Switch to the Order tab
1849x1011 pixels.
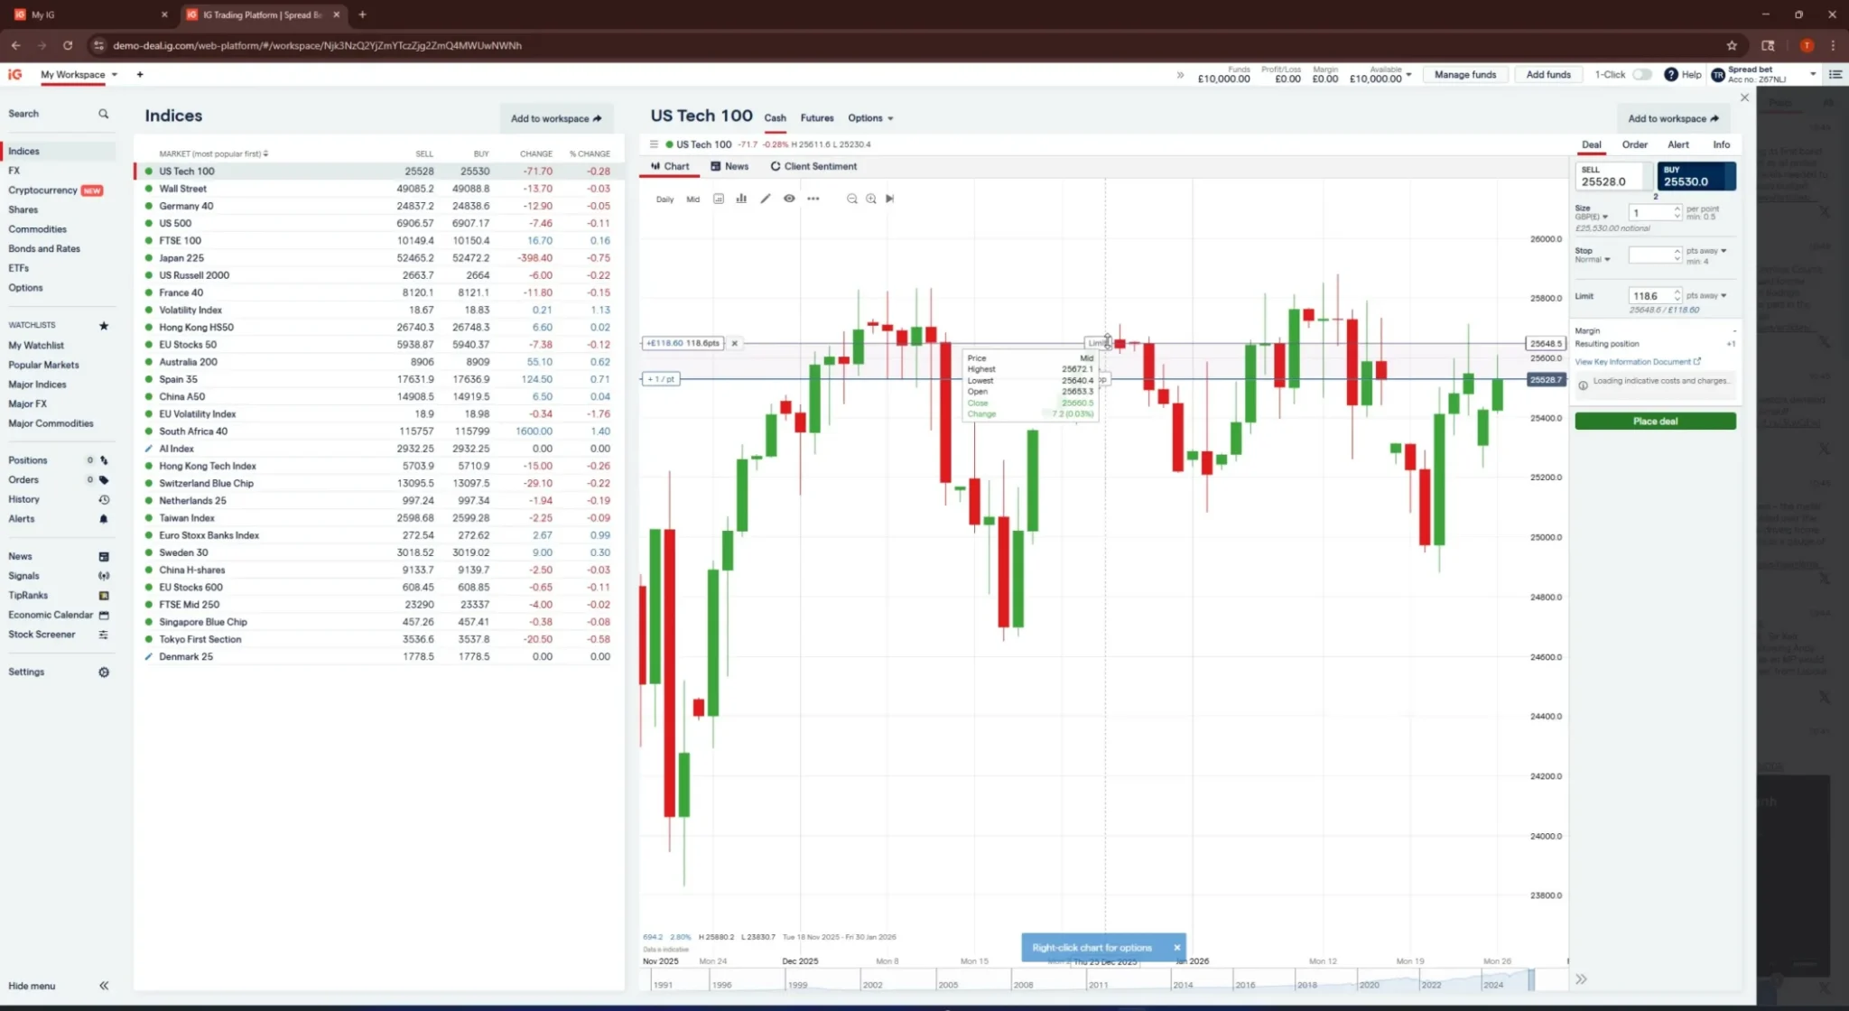coord(1634,144)
